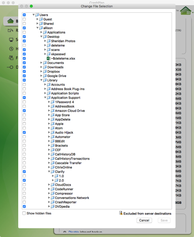Check the Clarify 1.0 folder checkbox
This screenshot has width=194, height=237.
24,176
